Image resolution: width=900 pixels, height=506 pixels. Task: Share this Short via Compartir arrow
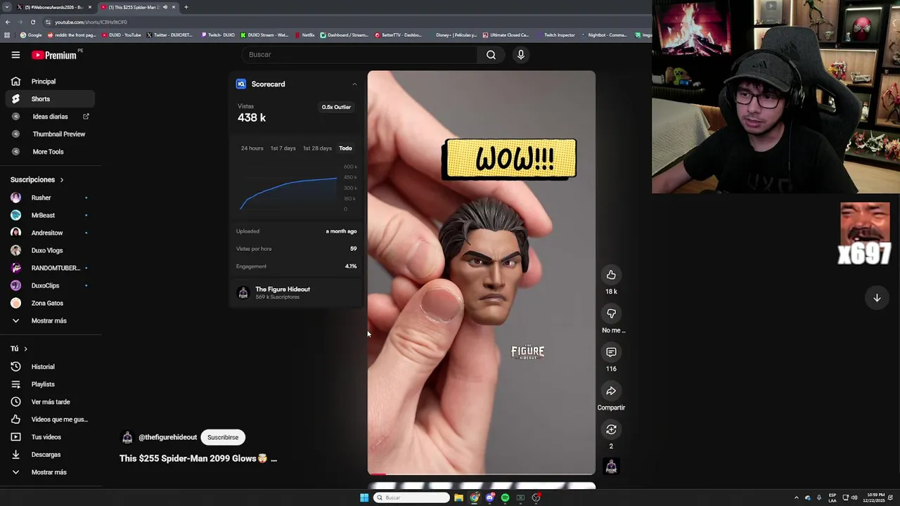[x=611, y=391]
